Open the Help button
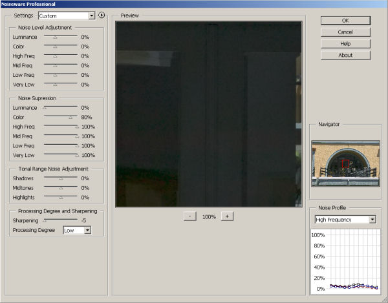The image size is (388, 303). (345, 44)
